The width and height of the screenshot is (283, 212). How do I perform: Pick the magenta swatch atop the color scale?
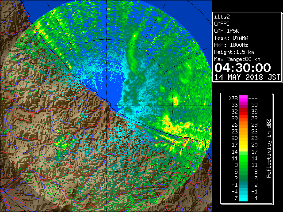[x=243, y=98]
